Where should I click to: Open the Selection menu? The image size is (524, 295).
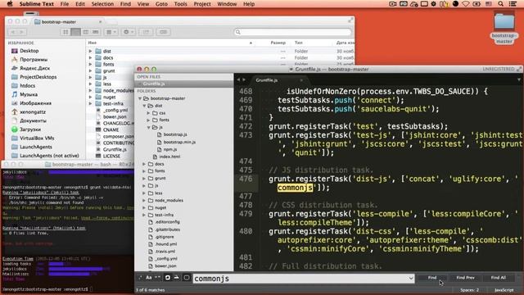[102, 4]
